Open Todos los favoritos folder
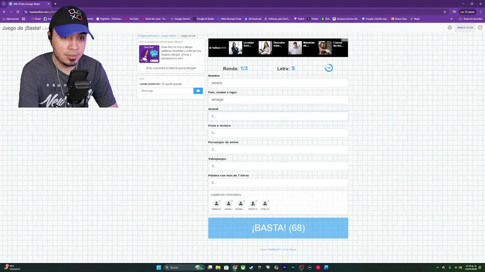This screenshot has width=485, height=272. (471, 19)
